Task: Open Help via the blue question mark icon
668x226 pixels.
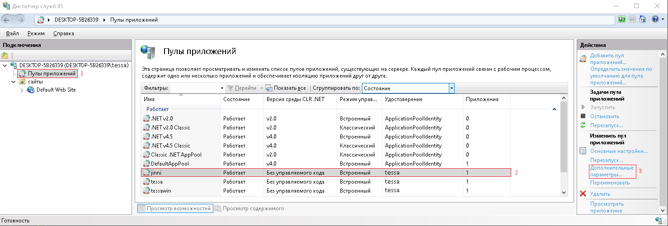Action: point(654,20)
